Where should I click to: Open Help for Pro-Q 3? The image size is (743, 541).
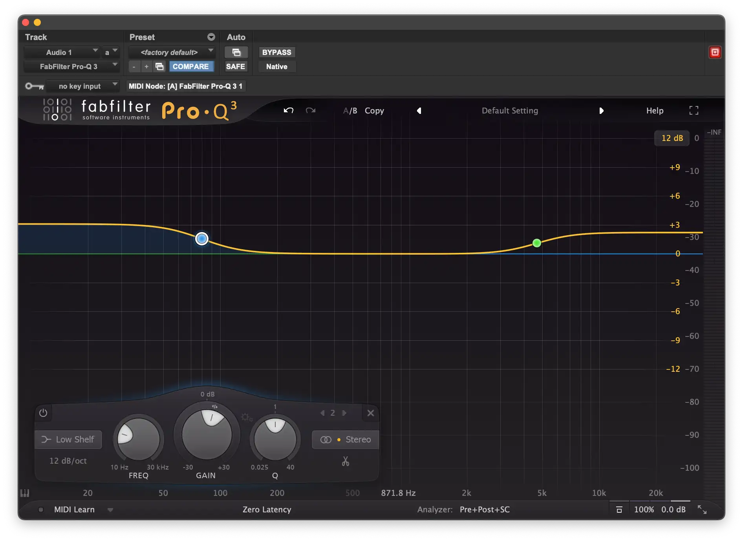click(654, 110)
